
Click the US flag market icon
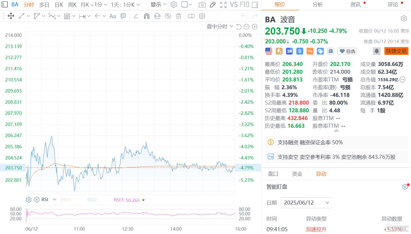pyautogui.click(x=269, y=51)
